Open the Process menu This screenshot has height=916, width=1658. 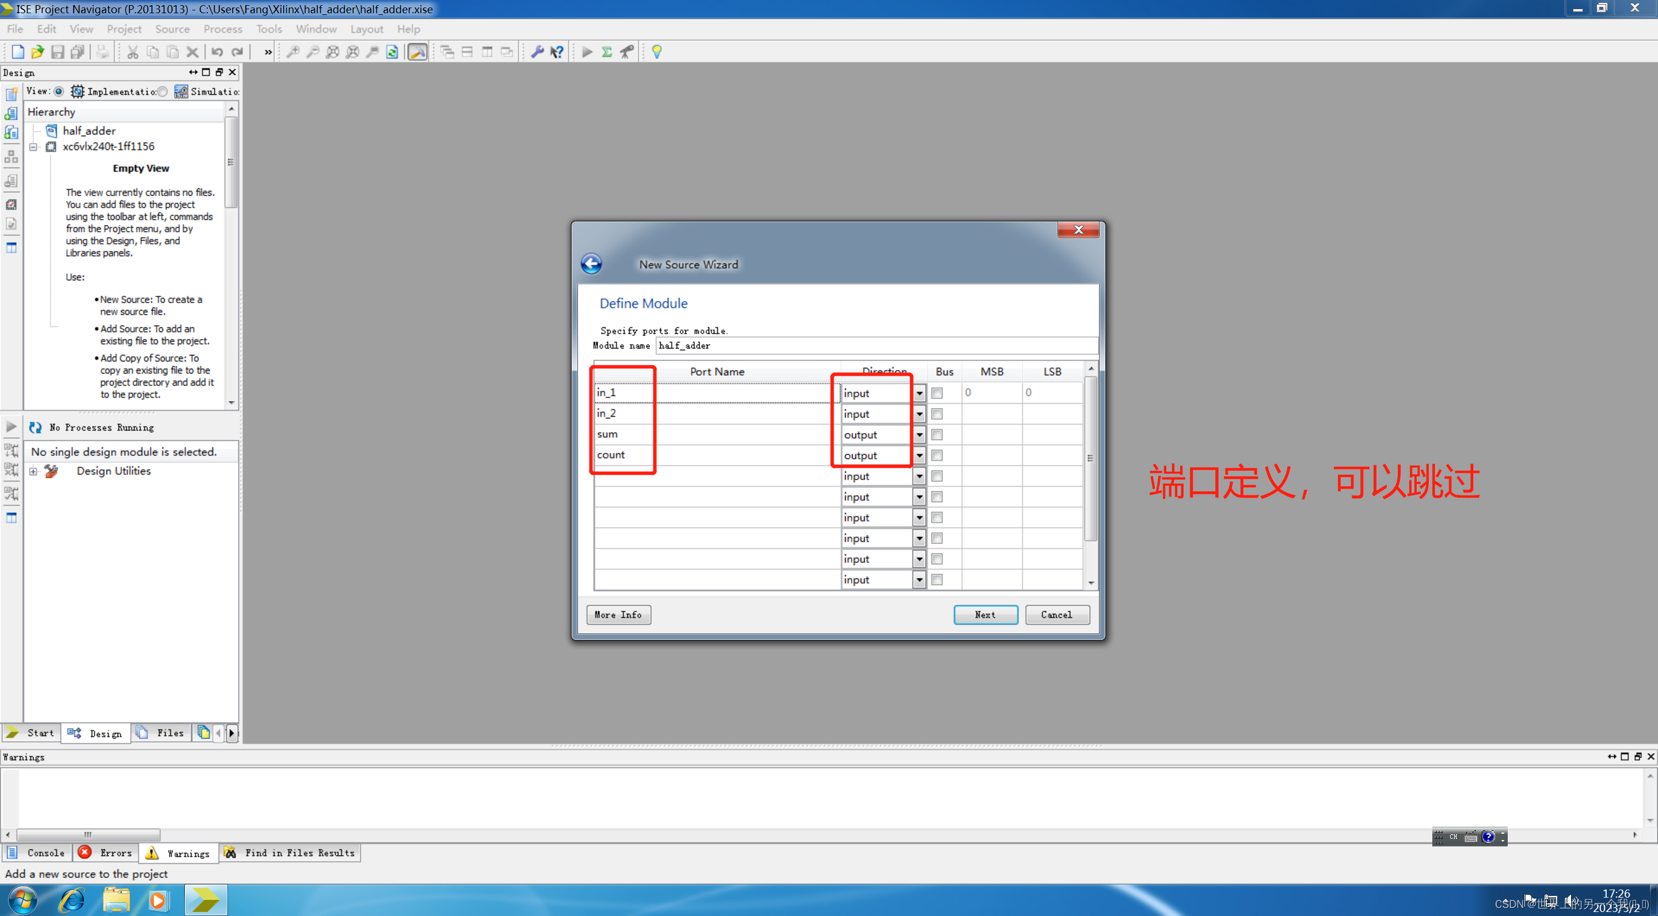[223, 29]
